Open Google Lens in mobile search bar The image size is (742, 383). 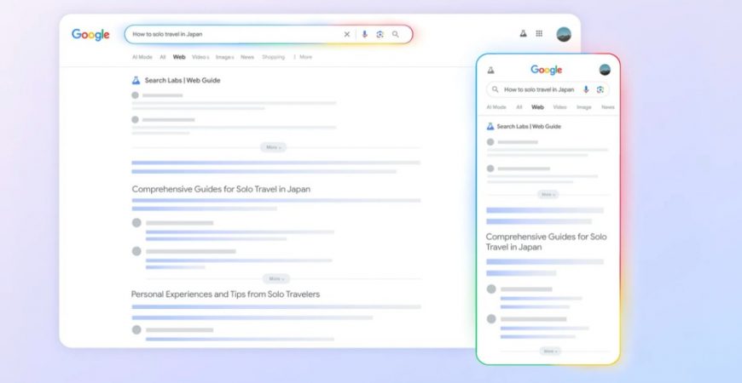[x=600, y=89]
